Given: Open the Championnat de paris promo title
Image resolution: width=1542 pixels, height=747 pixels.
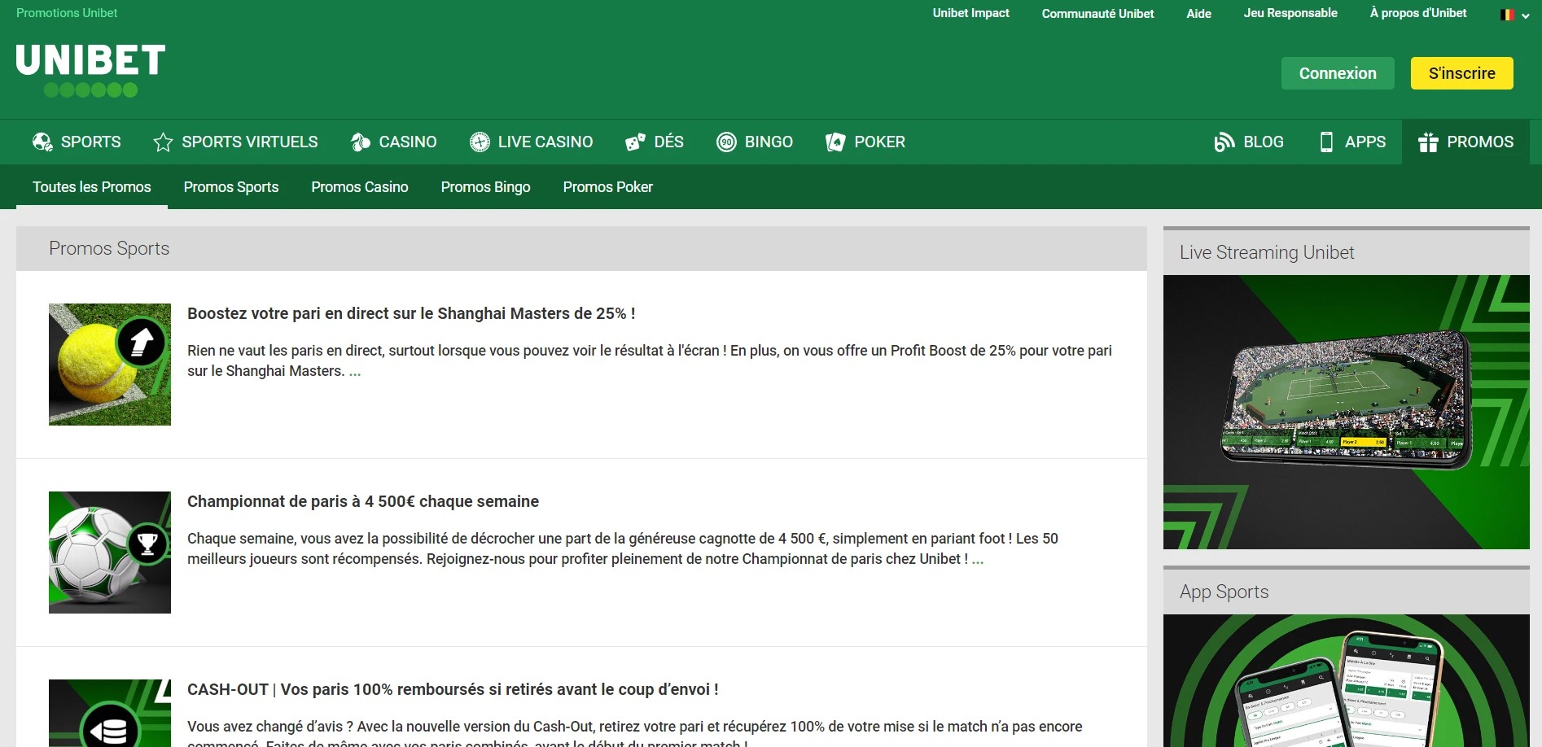Looking at the screenshot, I should (x=363, y=501).
